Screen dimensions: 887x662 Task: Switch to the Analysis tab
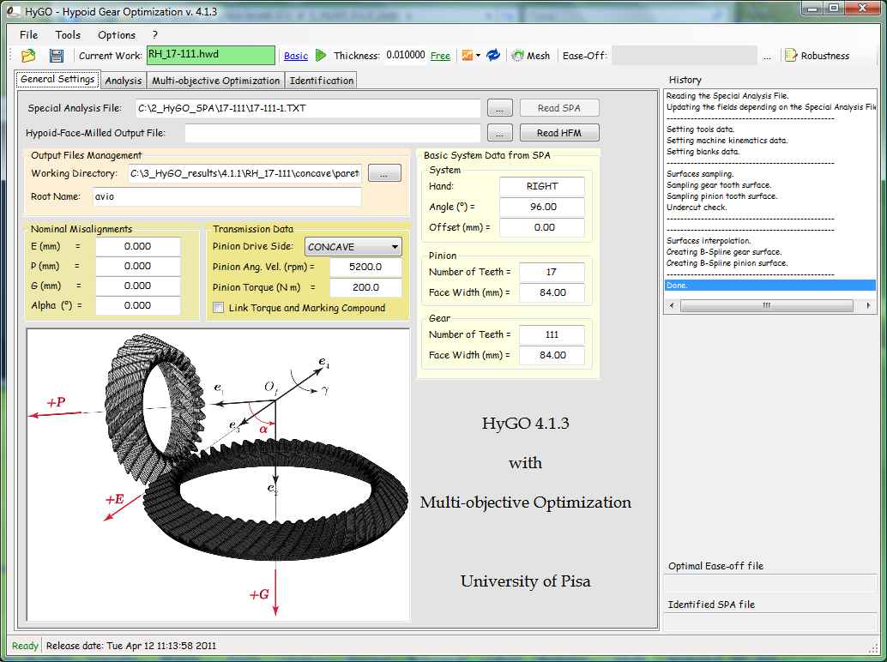(124, 81)
